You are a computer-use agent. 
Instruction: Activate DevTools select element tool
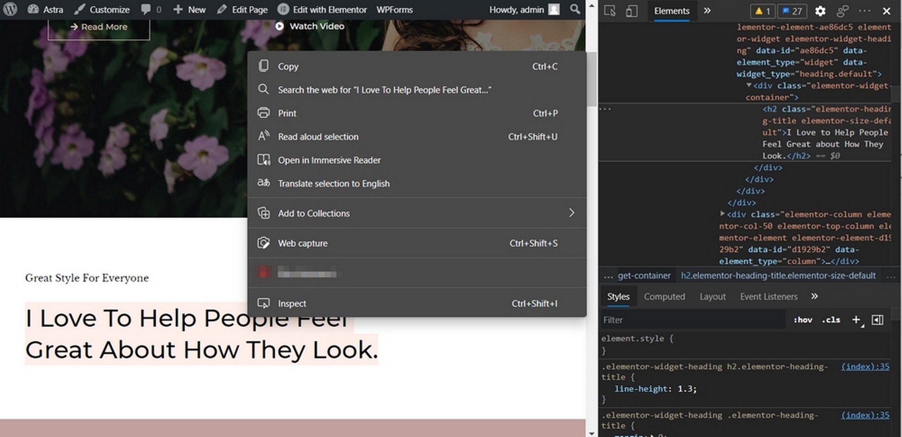pyautogui.click(x=610, y=11)
